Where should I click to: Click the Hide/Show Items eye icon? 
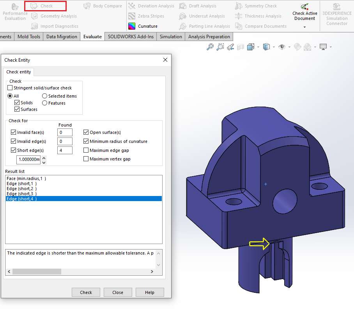coord(281,47)
